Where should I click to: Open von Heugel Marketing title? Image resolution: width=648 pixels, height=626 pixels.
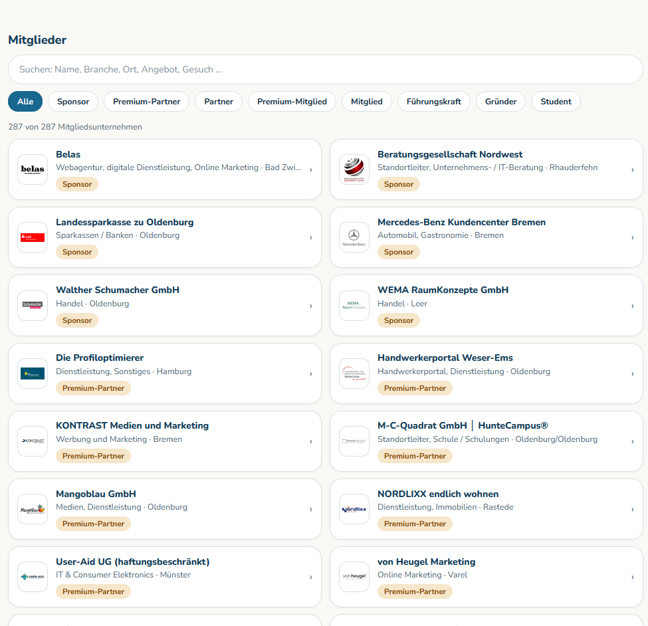tap(427, 562)
